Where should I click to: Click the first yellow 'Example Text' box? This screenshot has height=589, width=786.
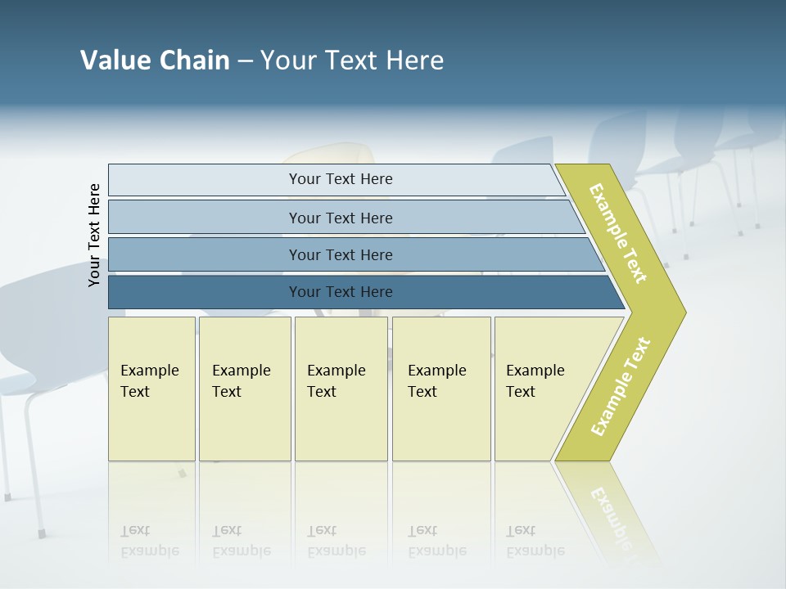[x=151, y=389]
